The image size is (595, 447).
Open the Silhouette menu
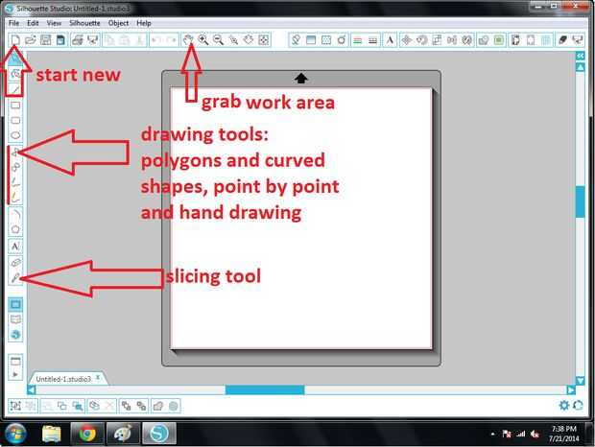coord(84,23)
